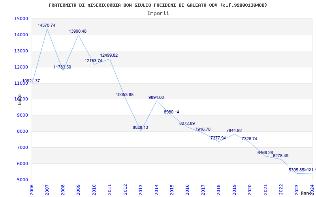Click the 2011 x-axis year

(110, 190)
